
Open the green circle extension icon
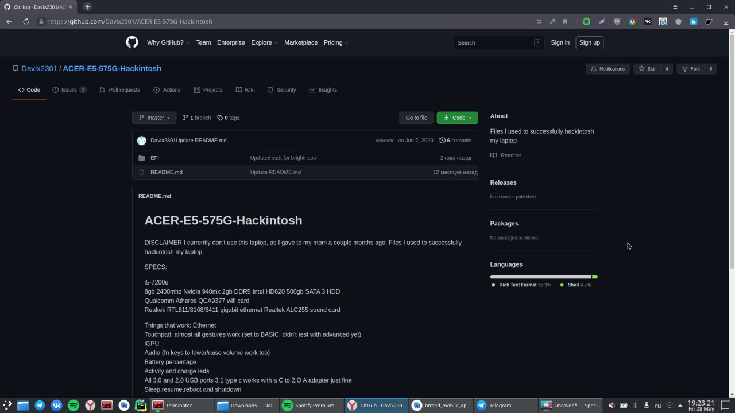[586, 21]
